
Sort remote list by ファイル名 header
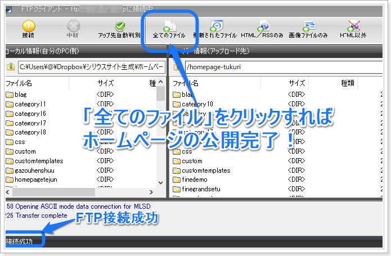tap(186, 83)
